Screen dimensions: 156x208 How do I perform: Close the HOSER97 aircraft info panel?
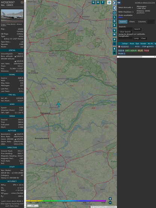click(x=22, y=2)
